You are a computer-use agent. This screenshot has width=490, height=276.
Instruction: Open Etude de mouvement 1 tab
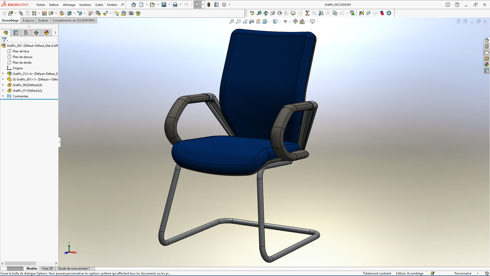pyautogui.click(x=74, y=269)
